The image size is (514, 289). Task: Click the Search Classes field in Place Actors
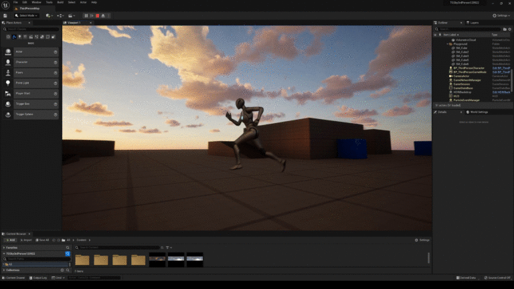31,29
